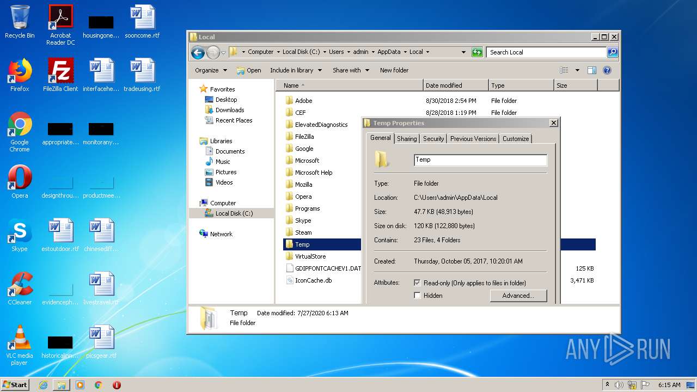
Task: Launch CCleaner desktop shortcut
Action: (20, 289)
